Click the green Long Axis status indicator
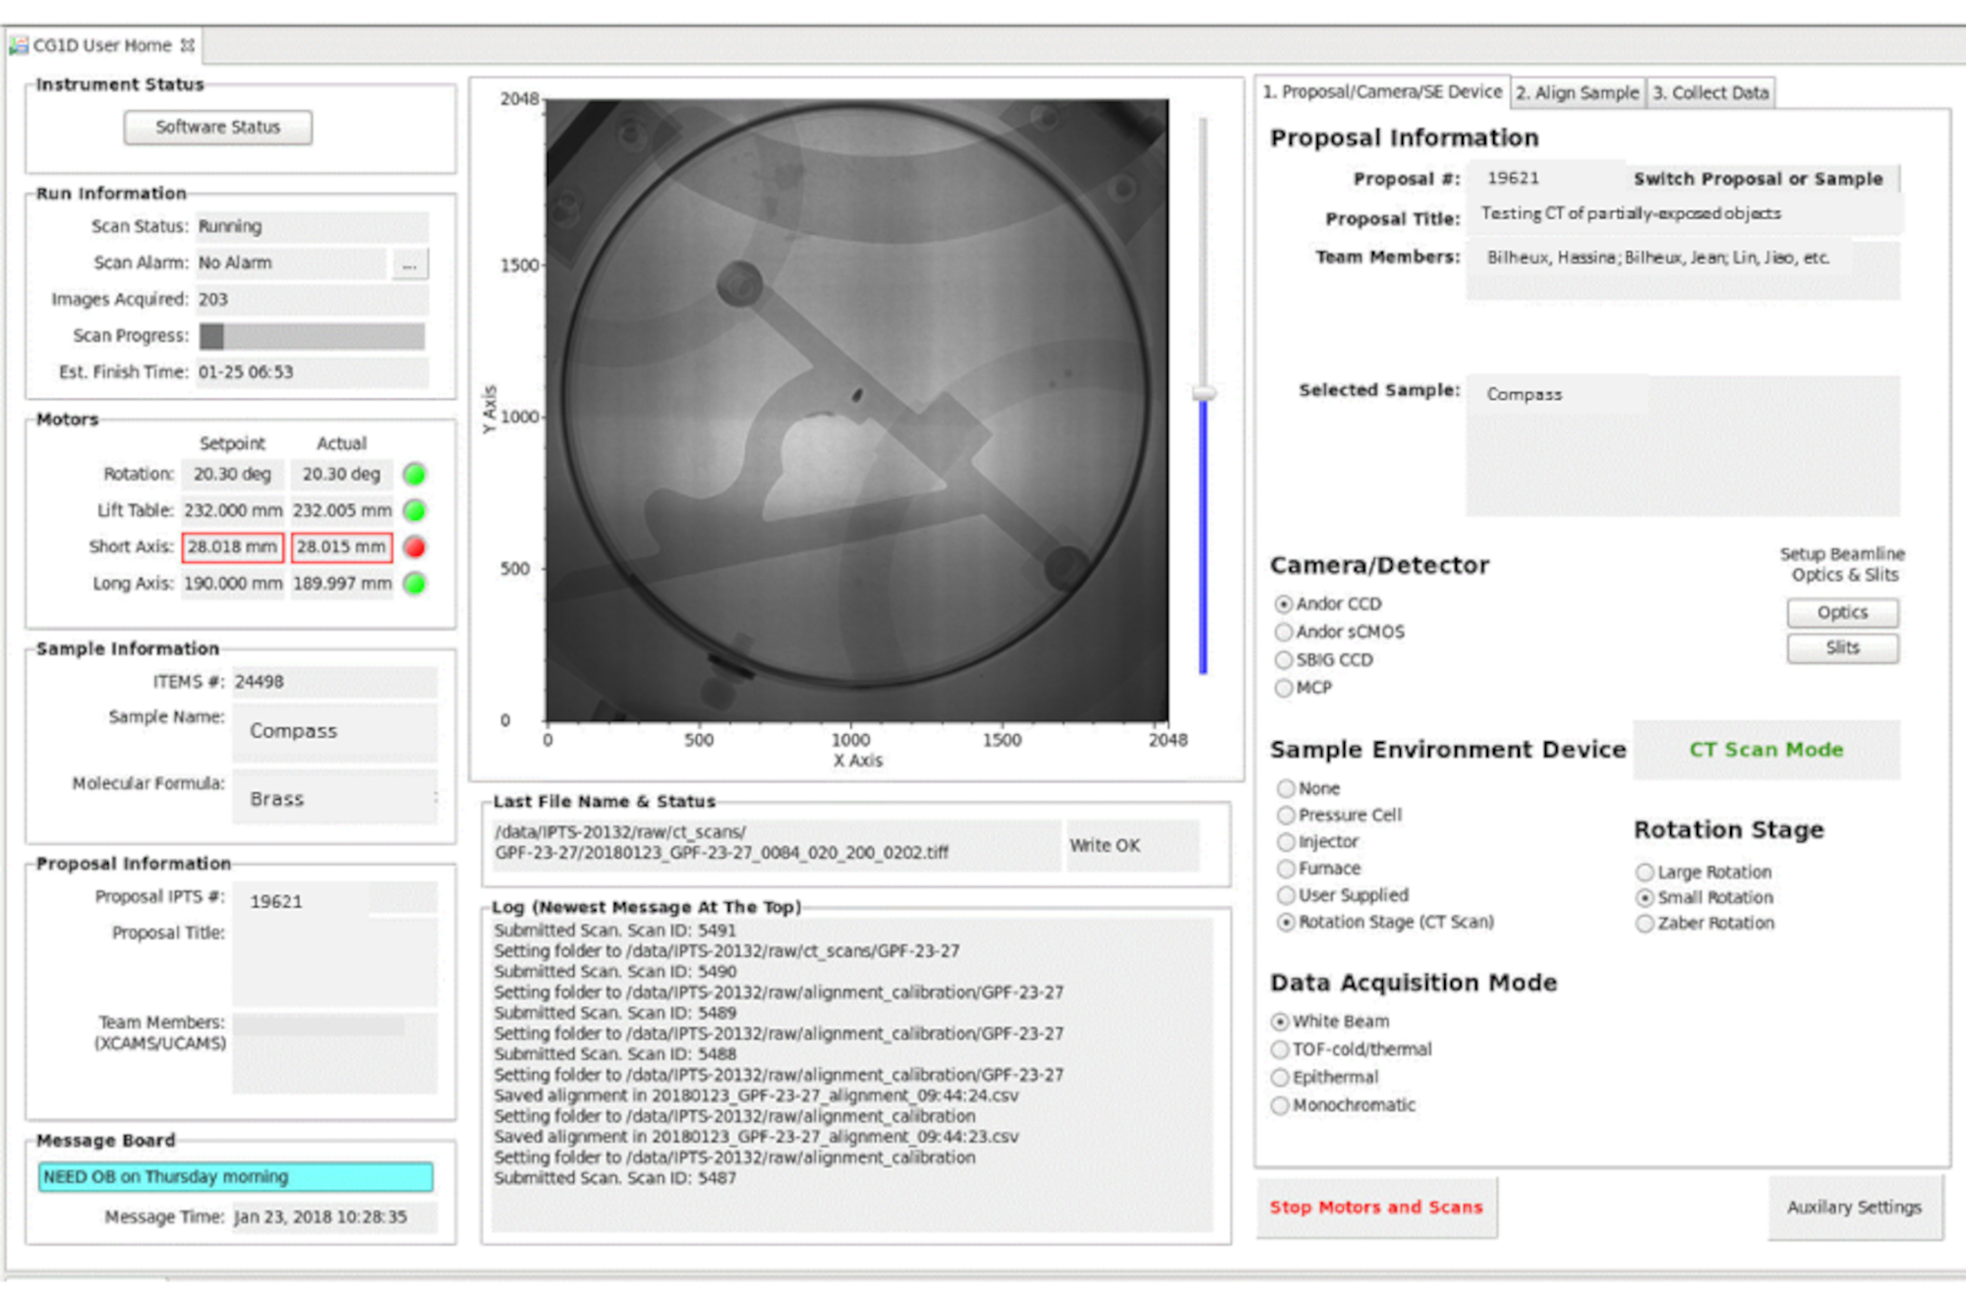This screenshot has height=1304, width=1966. click(415, 584)
